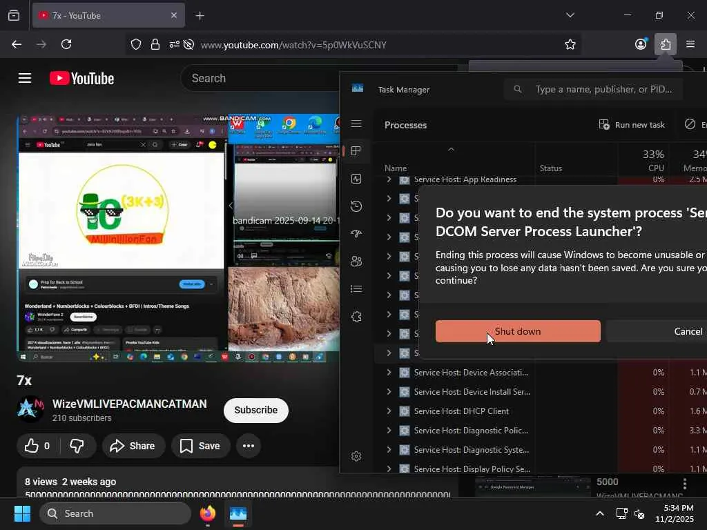Expand Service Host: Display Policy Se...

[389, 469]
